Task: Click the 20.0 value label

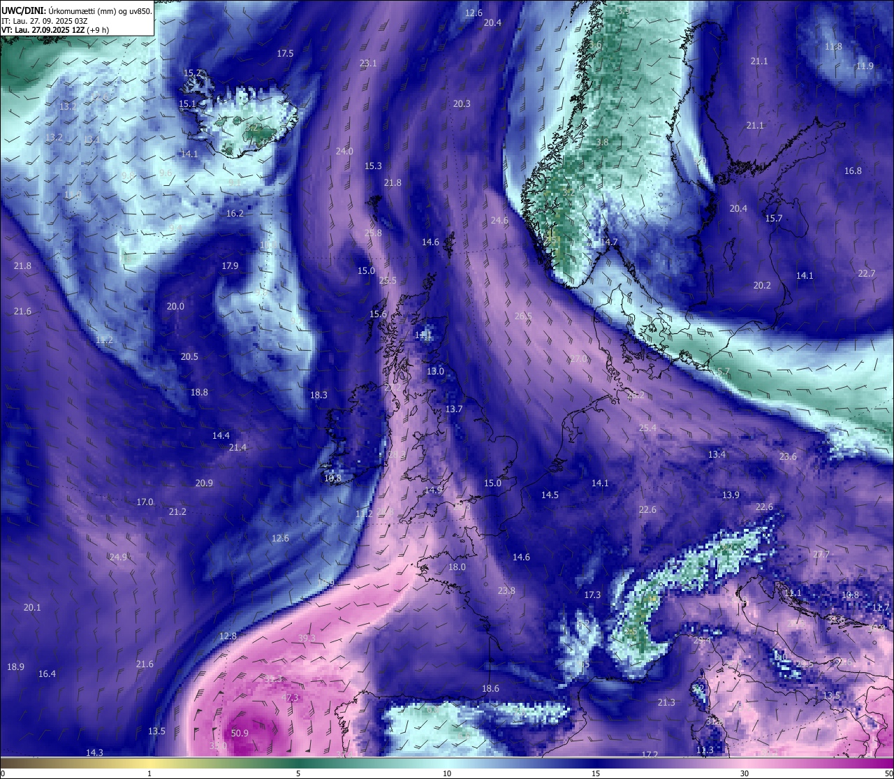Action: [175, 306]
